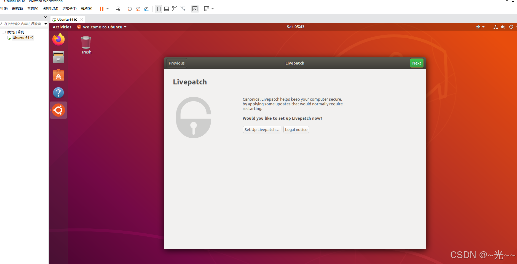Click the Unity mode toolbar icon
Viewport: 517px width, 264px height.
click(x=183, y=9)
